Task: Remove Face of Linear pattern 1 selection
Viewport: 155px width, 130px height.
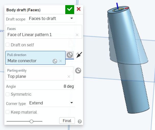Action: click(x=77, y=35)
